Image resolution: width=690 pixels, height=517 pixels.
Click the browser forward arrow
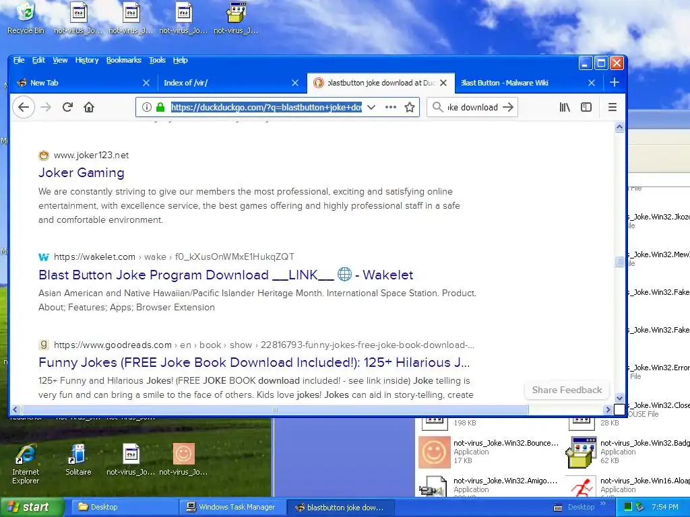coord(46,107)
